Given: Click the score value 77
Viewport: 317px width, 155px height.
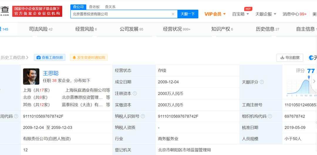Looking at the screenshot, I should point(311,71).
